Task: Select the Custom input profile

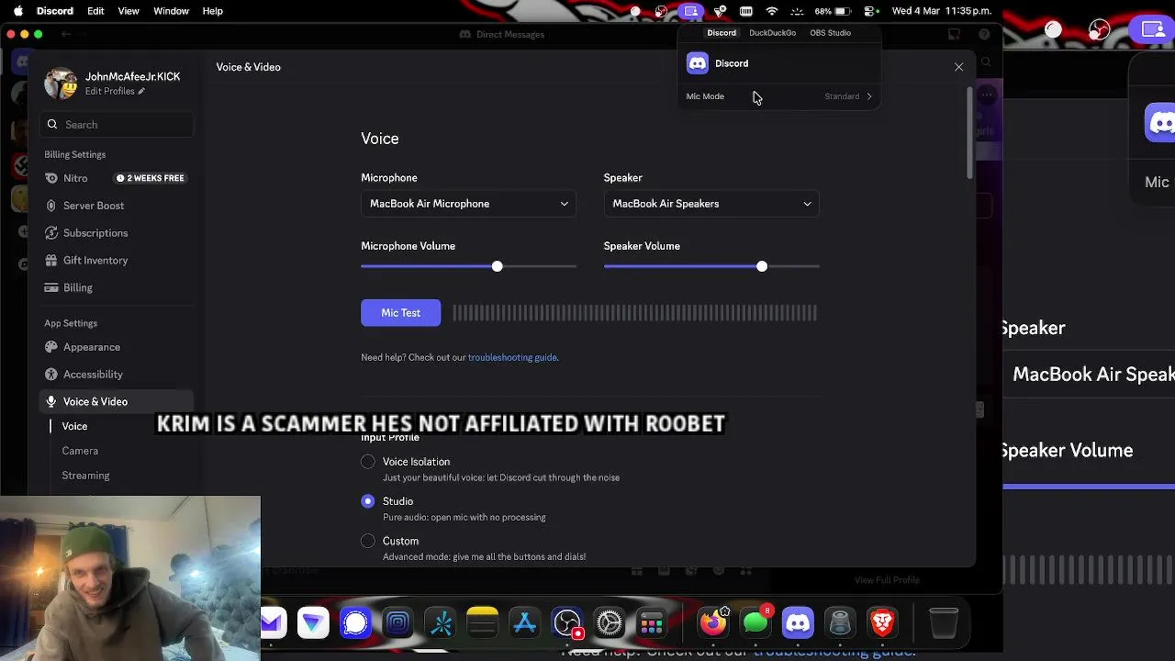Action: point(368,541)
